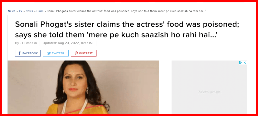Screen dimensions: 258x116
Task: Click the Facebook 'f' logo icon
Action: pos(20,53)
